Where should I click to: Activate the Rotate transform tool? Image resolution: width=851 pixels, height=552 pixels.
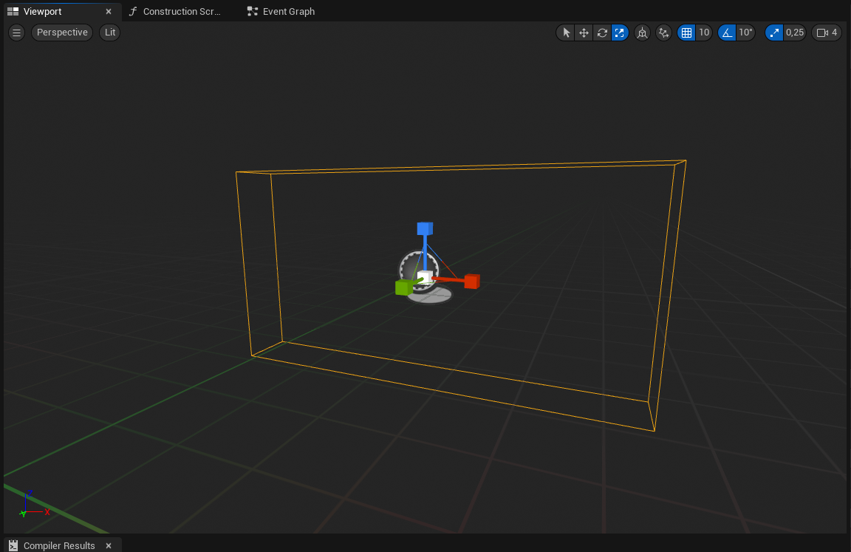(602, 33)
